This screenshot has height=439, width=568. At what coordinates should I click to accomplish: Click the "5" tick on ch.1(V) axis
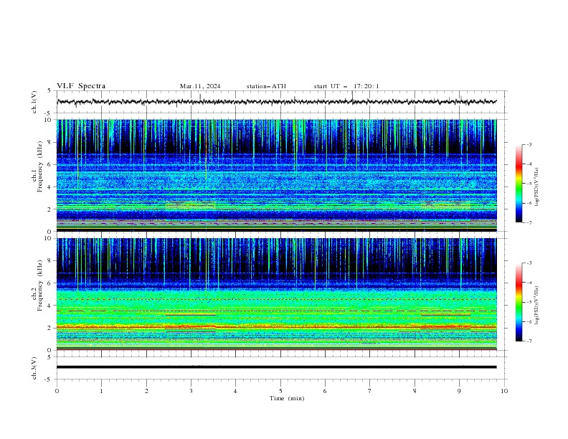click(50, 91)
